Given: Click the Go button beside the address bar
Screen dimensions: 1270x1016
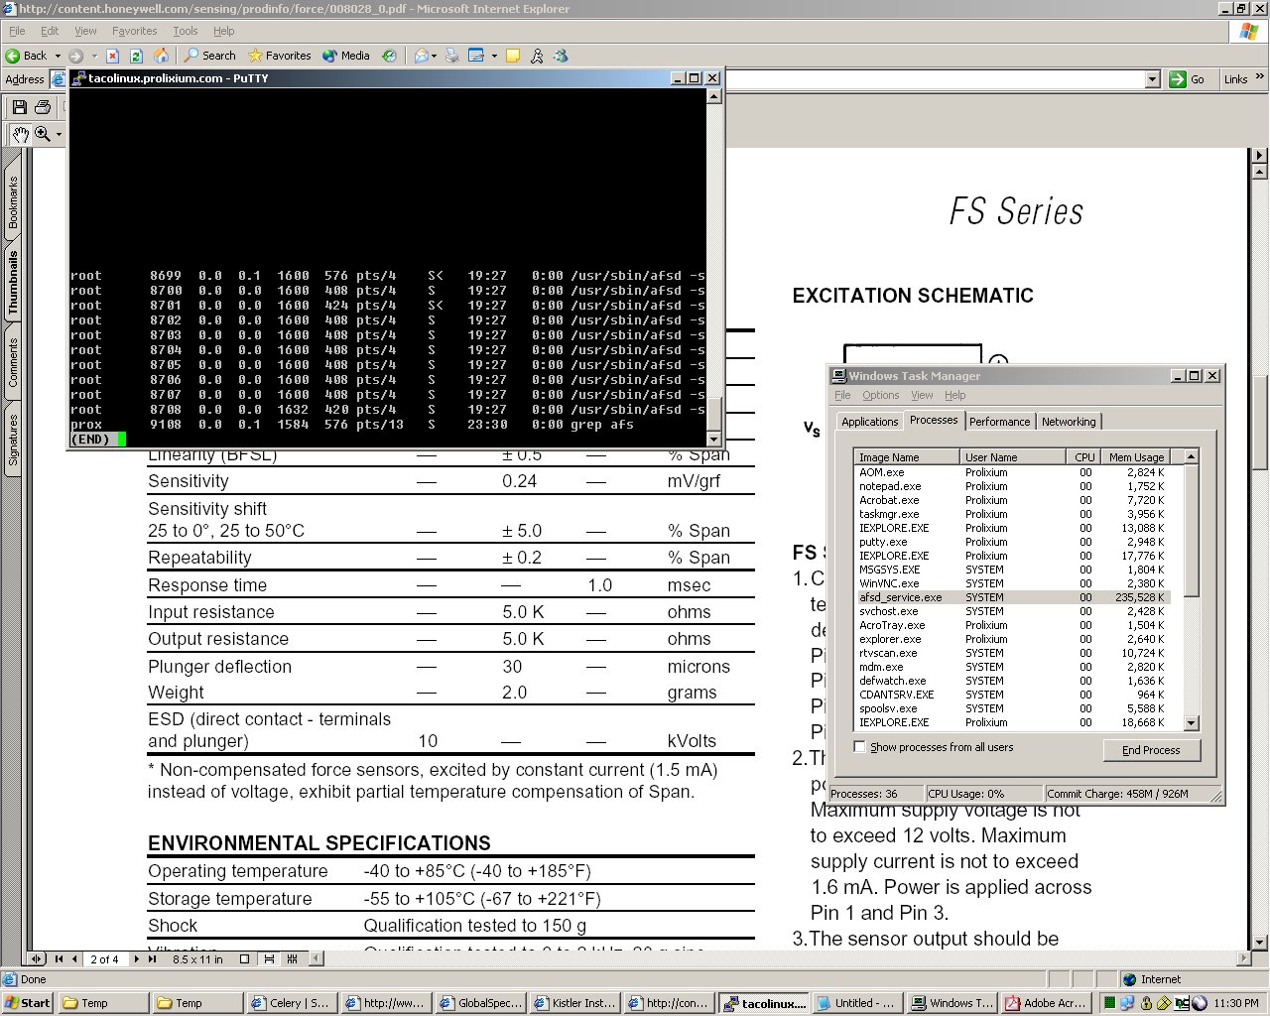Looking at the screenshot, I should pos(1187,79).
